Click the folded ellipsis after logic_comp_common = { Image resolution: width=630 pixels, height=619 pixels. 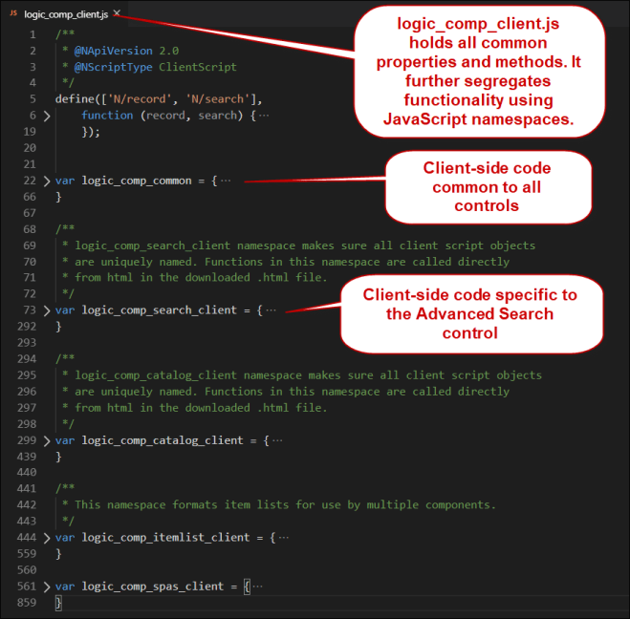pos(226,181)
